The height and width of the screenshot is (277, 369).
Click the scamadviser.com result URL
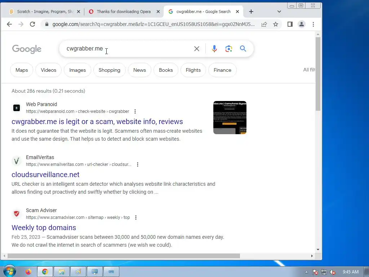pos(78,217)
